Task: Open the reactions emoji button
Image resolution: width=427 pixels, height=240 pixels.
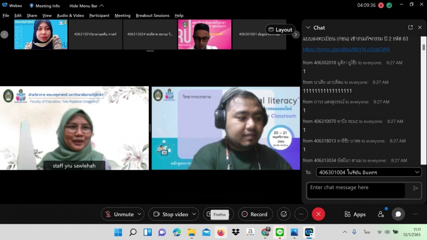Action: [284, 214]
